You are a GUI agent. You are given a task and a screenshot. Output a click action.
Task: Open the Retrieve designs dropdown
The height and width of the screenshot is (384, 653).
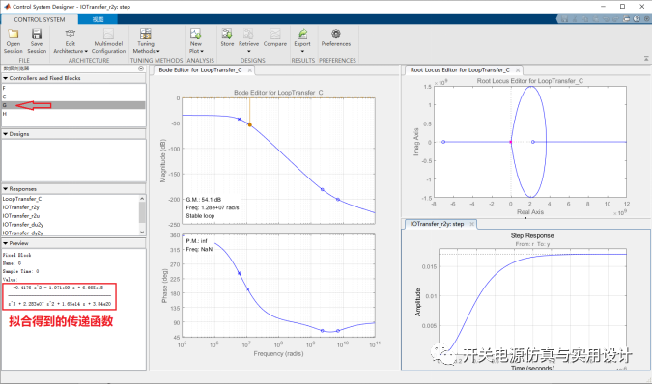(248, 41)
